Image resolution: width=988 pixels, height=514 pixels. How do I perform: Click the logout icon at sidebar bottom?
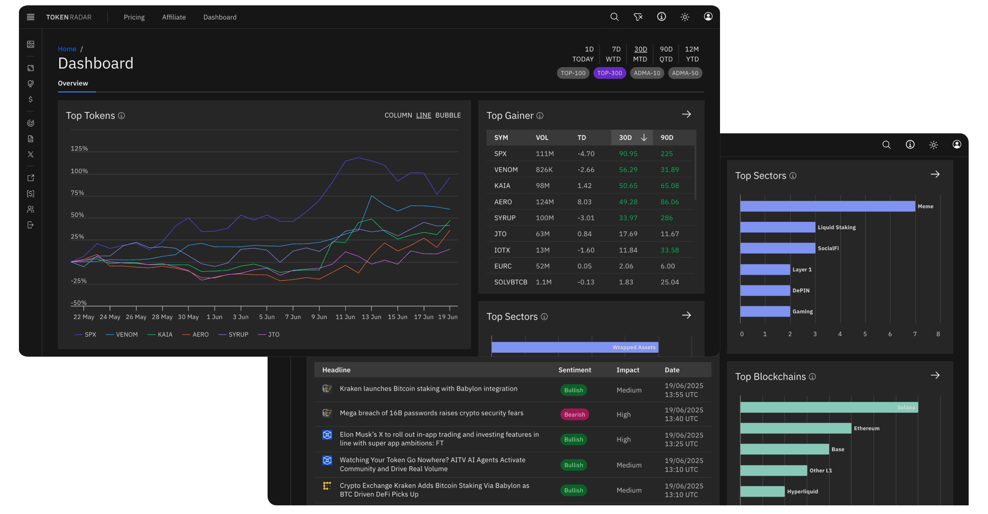[x=30, y=225]
